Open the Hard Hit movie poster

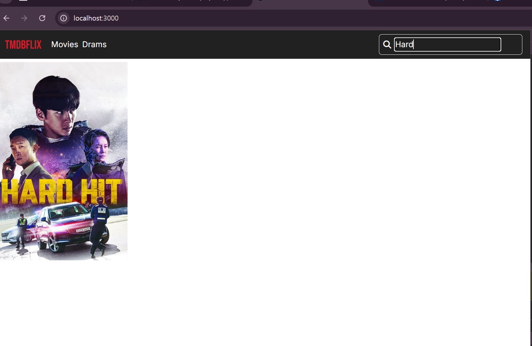(64, 161)
